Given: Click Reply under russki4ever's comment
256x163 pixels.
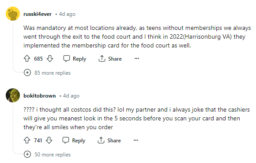Looking at the screenshot, I should [x=75, y=59].
